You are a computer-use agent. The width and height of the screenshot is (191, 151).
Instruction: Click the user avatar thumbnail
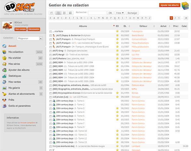pos(7,26)
